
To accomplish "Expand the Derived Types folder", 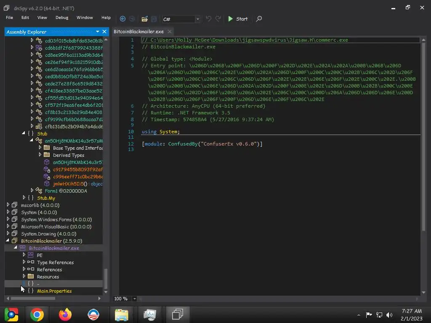I will tap(40, 155).
